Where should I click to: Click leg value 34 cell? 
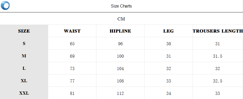(x=169, y=93)
